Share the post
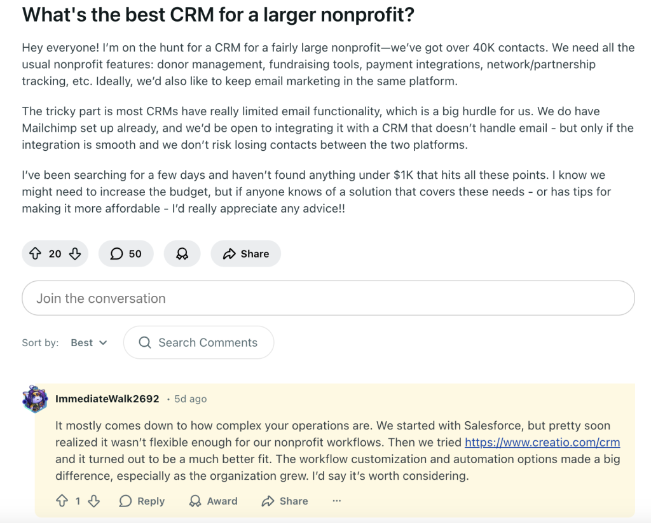 246,254
